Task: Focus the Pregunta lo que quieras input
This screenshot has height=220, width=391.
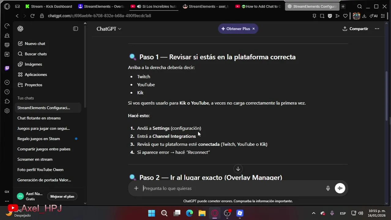Action: (x=233, y=189)
